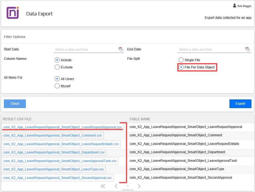
Task: Select table name SmartObject_LeaveRequestDetails cell
Action: [185, 144]
